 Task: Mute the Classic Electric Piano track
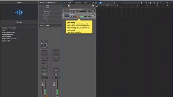[x=71, y=12]
